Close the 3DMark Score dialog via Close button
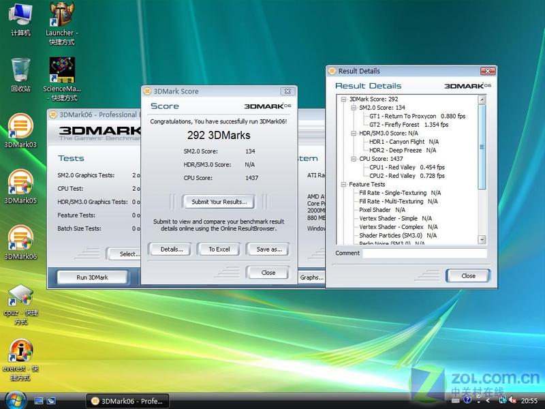Viewport: 545px width, 409px height. [x=268, y=273]
